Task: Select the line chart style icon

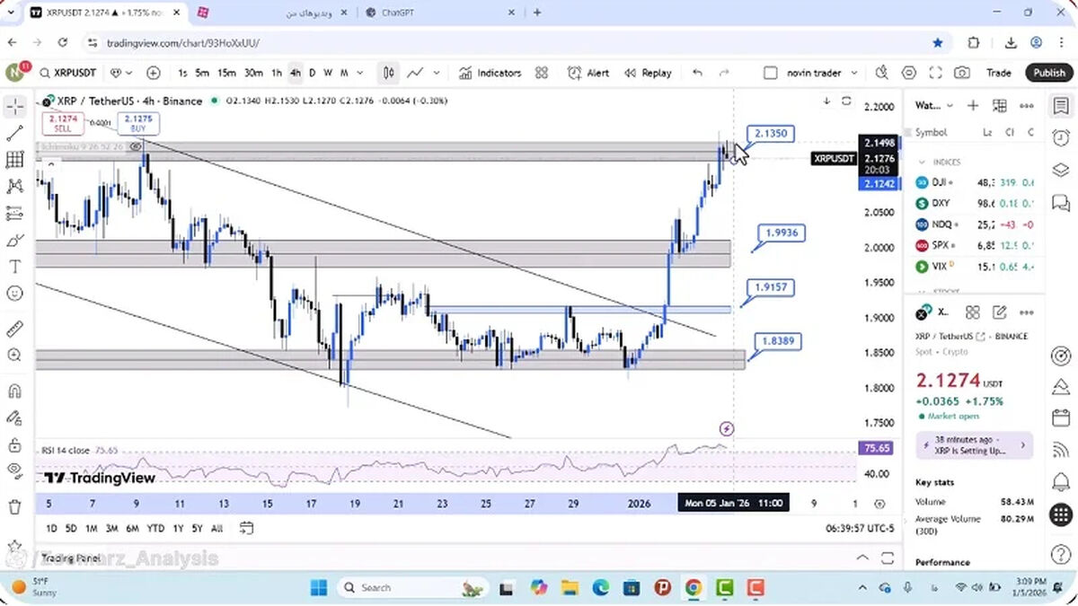Action: click(x=415, y=73)
